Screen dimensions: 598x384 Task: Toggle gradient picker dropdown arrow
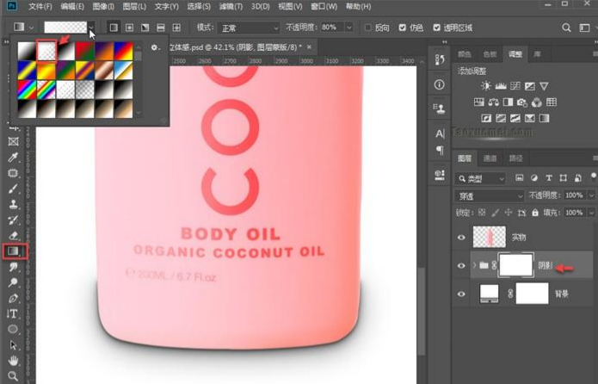(91, 28)
